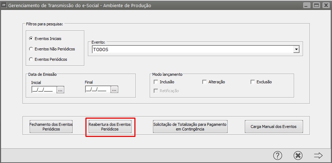Click Solicitação de Totalização para Pagamento button

(190, 127)
